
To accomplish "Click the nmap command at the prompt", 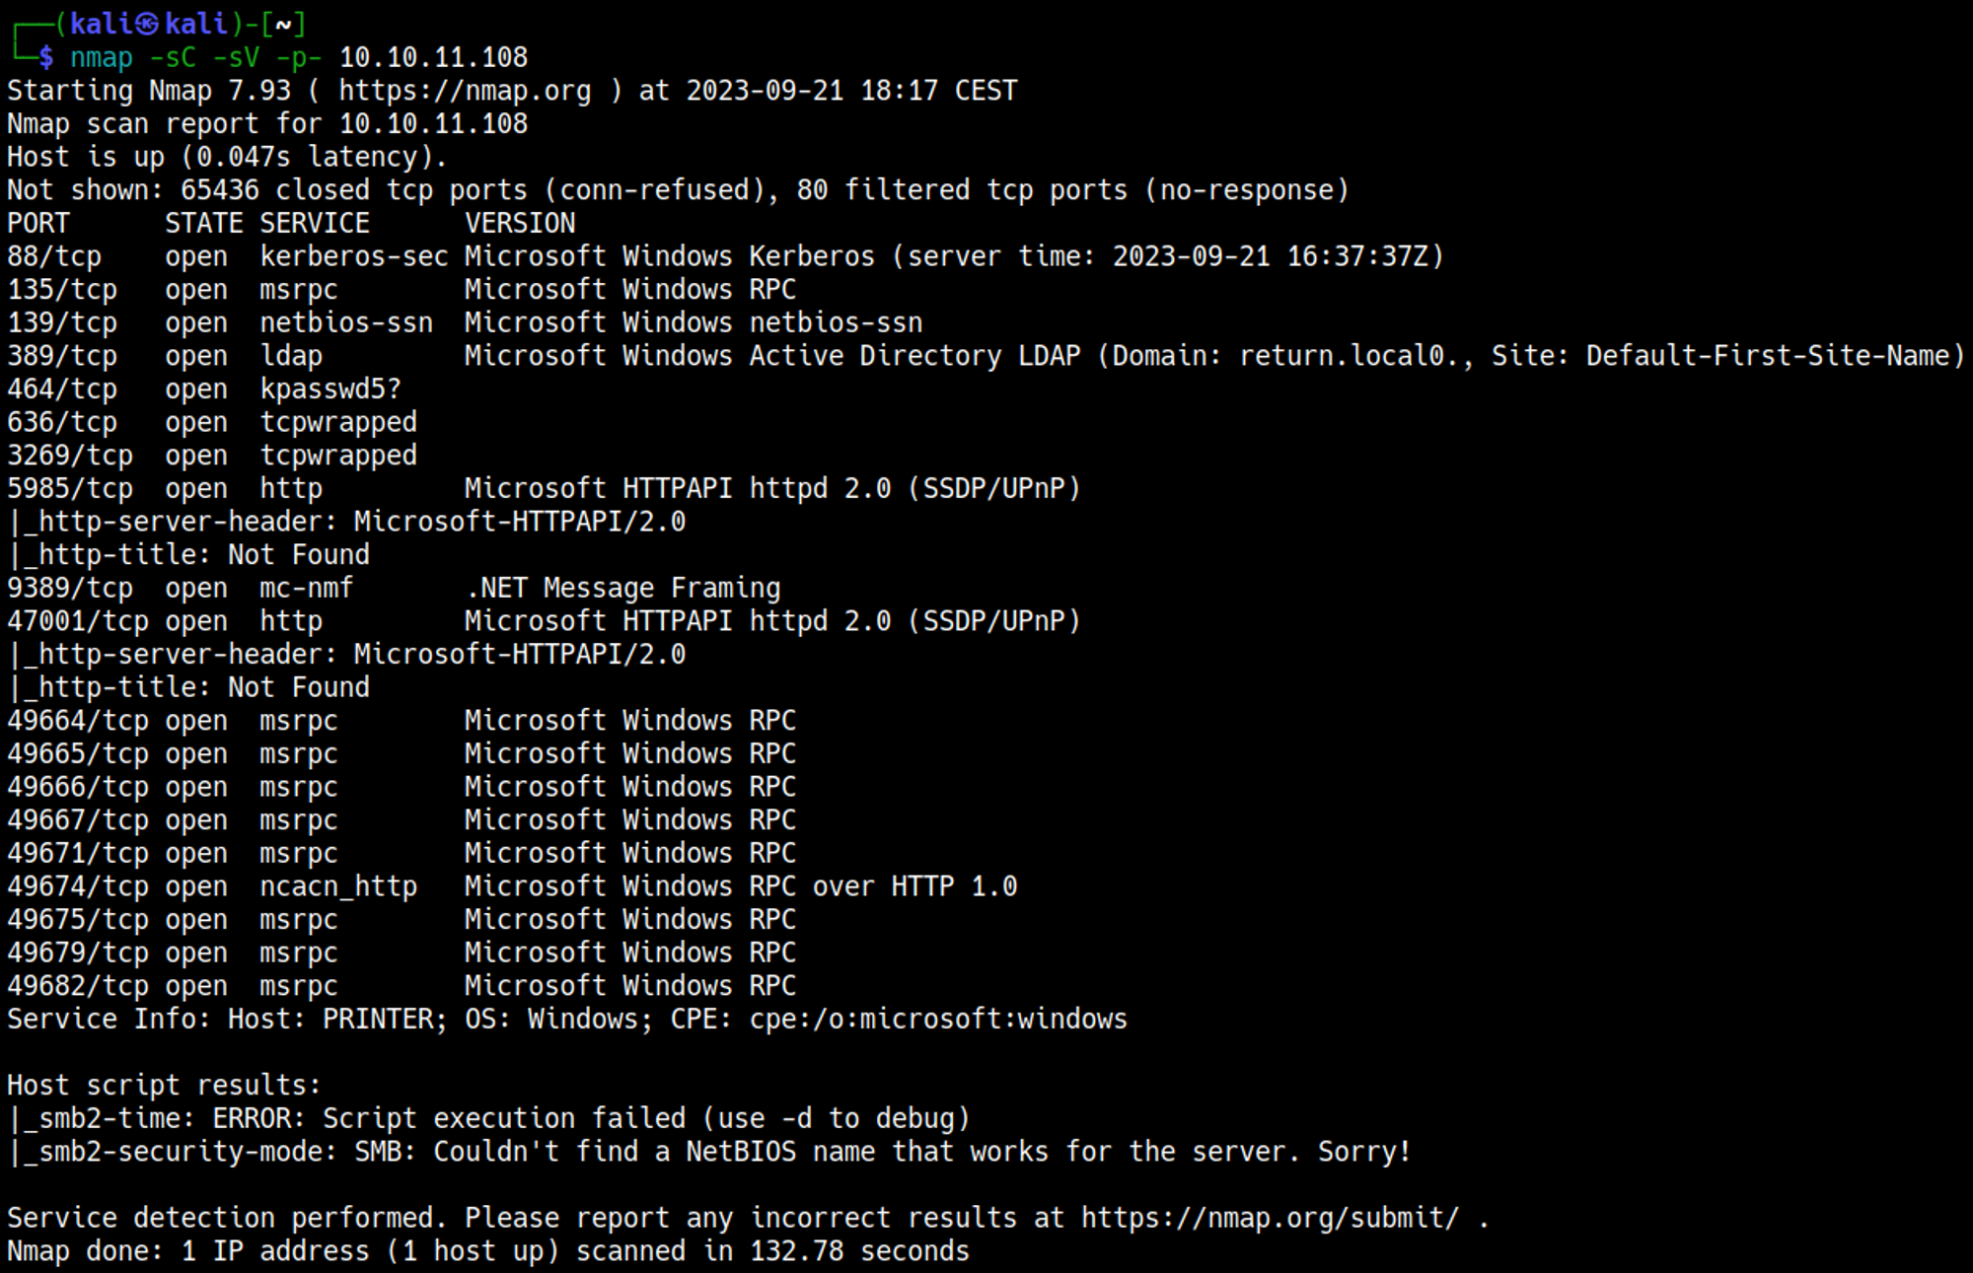I will tap(101, 57).
